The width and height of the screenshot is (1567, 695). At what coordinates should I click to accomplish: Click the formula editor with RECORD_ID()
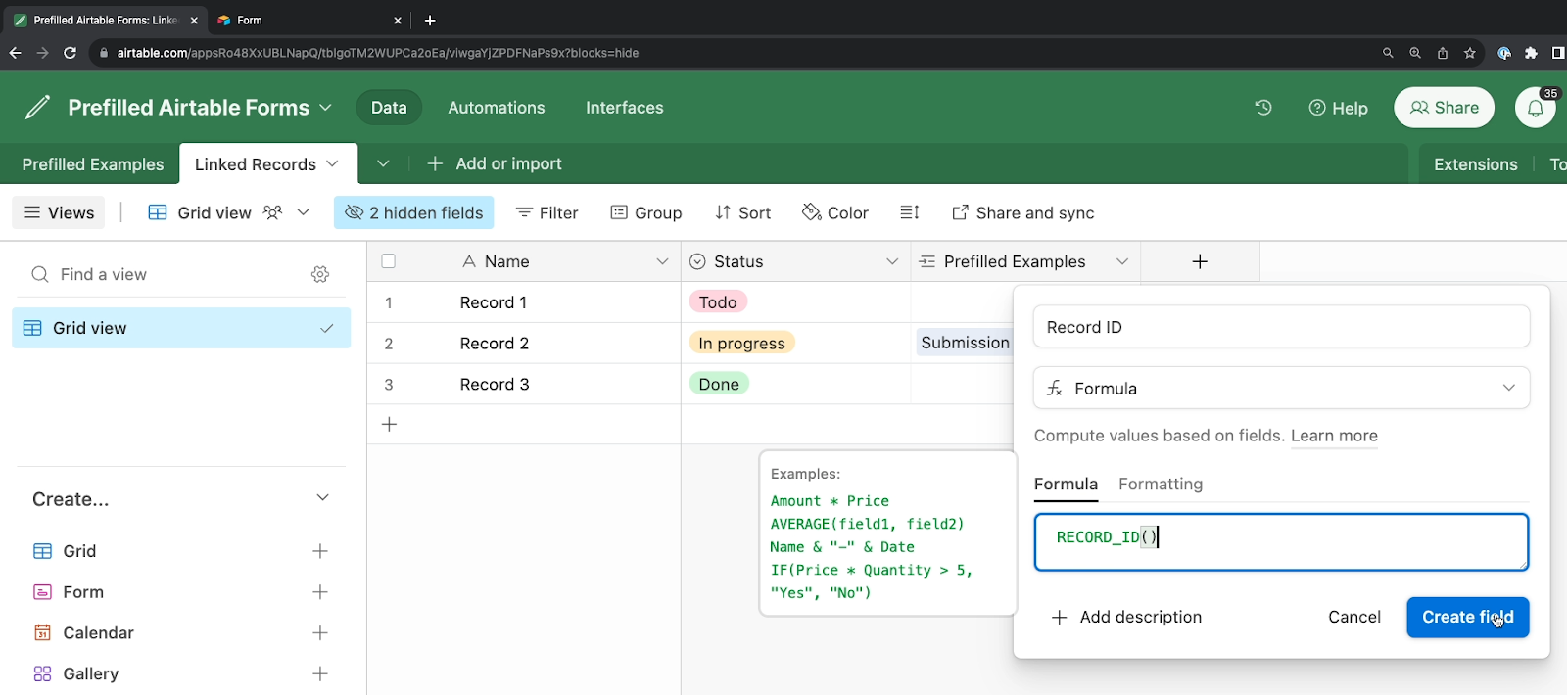1281,542
